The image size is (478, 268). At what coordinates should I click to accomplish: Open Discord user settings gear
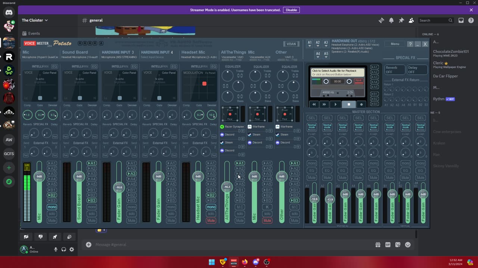72,249
